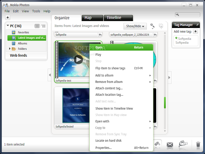
Task: Choose Locate on hard disk
Action: tap(121, 140)
